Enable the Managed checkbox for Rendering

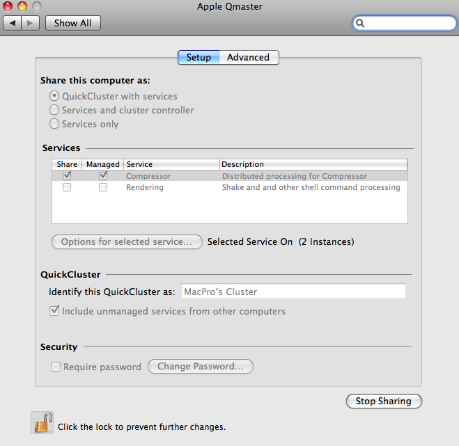[x=103, y=187]
